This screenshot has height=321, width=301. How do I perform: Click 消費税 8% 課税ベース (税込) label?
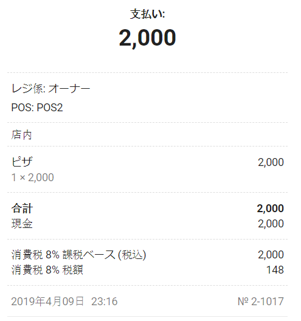79,255
